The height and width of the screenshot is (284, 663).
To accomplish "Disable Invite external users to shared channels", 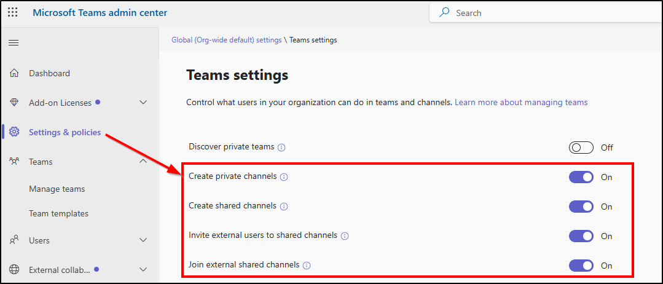I will point(581,236).
